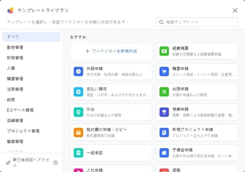The width and height of the screenshot is (245, 172).
Task: Select the green wallet icon for 経費精算
Action: pos(164,51)
